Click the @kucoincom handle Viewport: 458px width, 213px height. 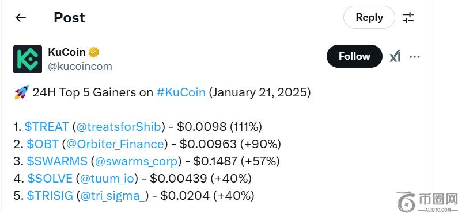point(80,67)
